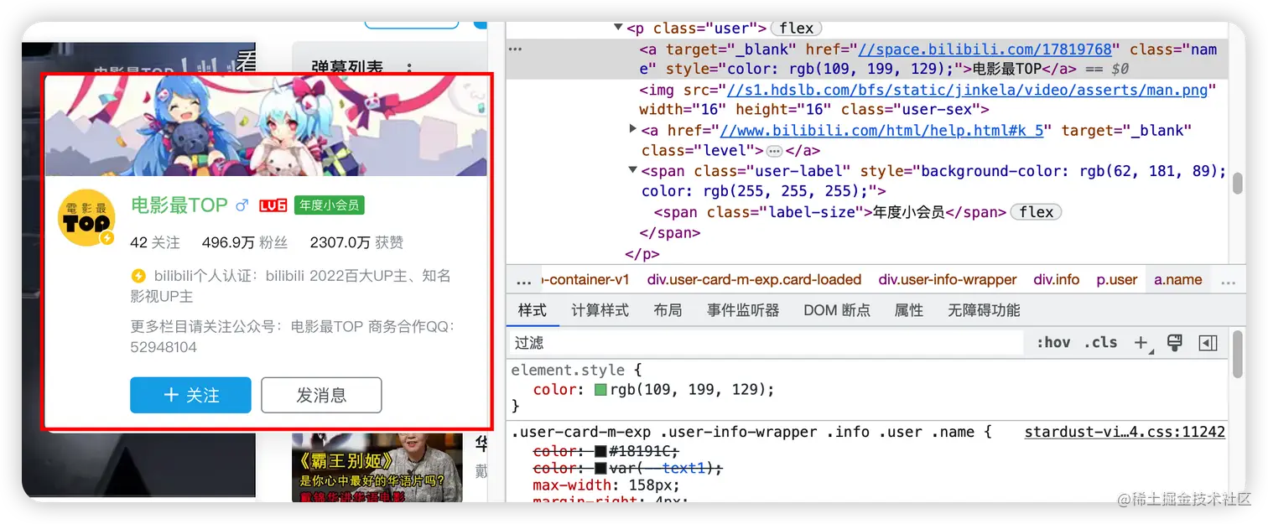This screenshot has width=1268, height=524.
Task: Click the 42 关注 following count
Action: [x=155, y=242]
